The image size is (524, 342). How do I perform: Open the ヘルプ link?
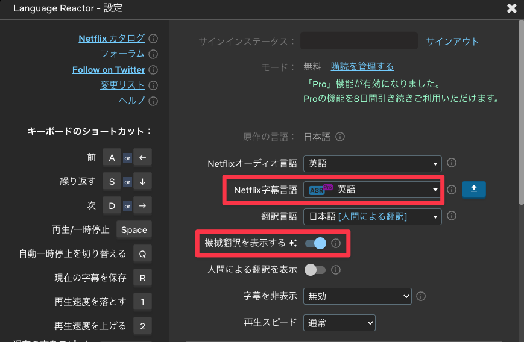(131, 101)
